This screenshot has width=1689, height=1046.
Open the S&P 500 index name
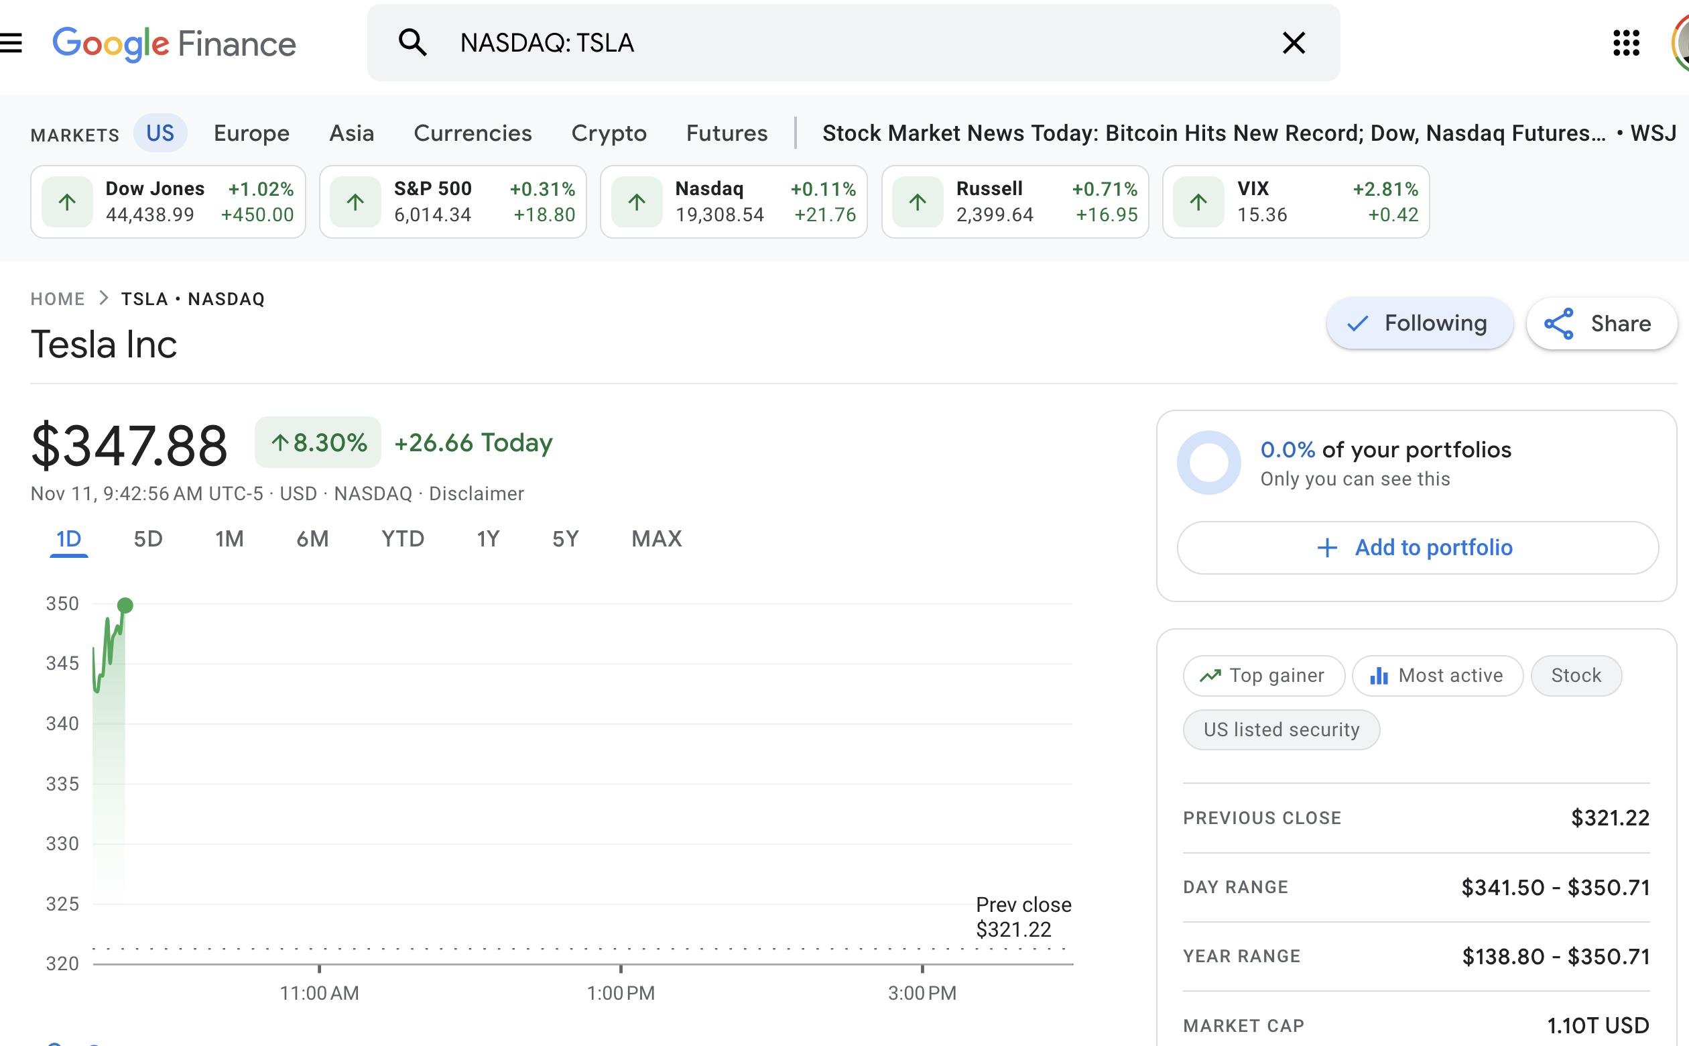tap(433, 189)
